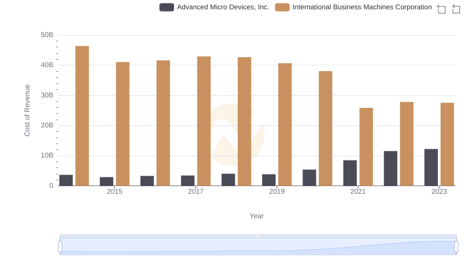The image size is (467, 269).
Task: Click the Year axis title
Action: (256, 216)
